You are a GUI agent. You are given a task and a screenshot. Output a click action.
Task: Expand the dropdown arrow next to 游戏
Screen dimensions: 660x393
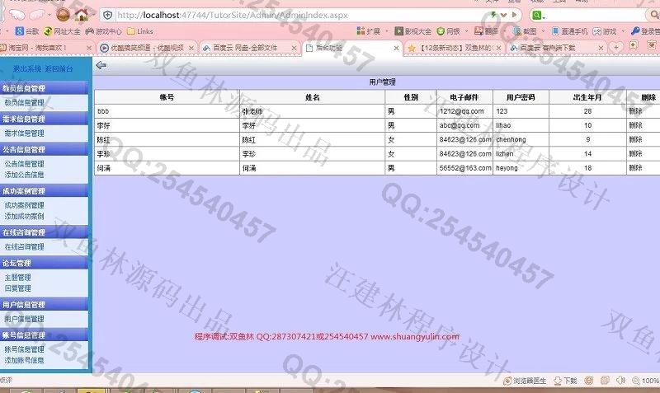[624, 31]
